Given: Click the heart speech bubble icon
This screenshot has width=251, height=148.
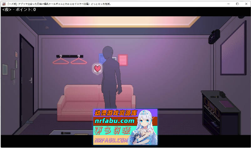Looking at the screenshot, I should [98, 68].
